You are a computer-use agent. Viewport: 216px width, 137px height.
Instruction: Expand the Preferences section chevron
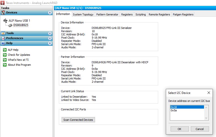[x=50, y=38]
